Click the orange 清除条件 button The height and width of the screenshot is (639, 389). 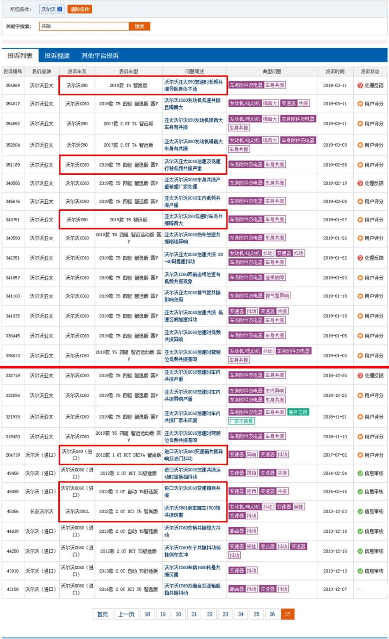(x=80, y=9)
